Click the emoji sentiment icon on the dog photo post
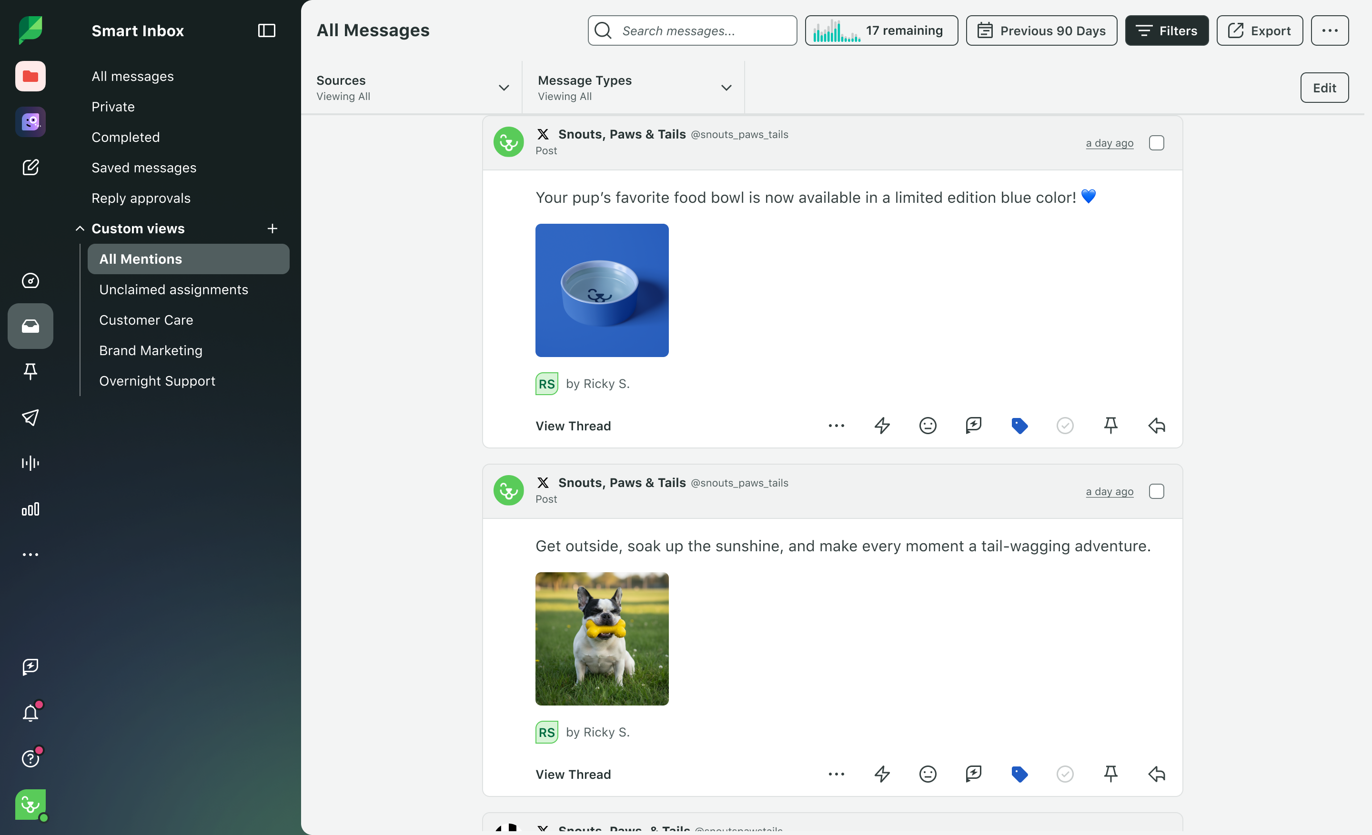 (x=928, y=774)
